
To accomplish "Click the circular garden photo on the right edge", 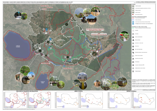I will click(x=124, y=36).
